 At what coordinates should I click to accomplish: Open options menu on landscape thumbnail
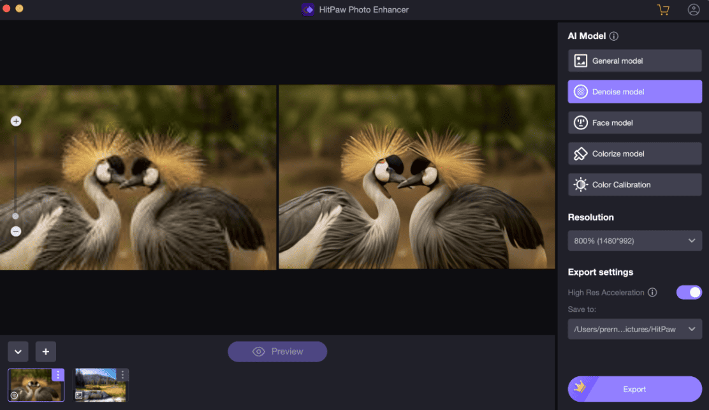click(x=122, y=375)
